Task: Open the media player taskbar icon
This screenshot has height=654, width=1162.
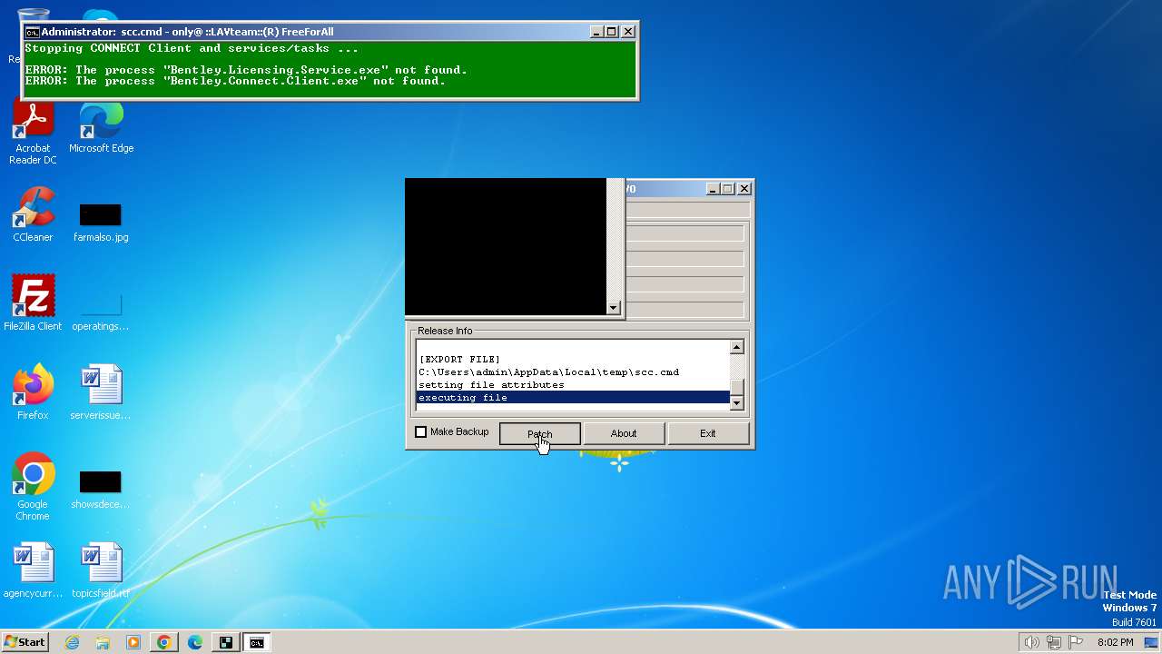Action: pos(133,642)
